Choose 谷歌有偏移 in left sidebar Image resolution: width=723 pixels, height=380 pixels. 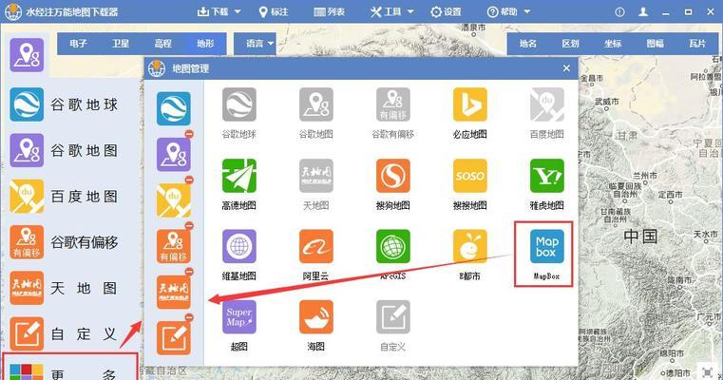(65, 242)
